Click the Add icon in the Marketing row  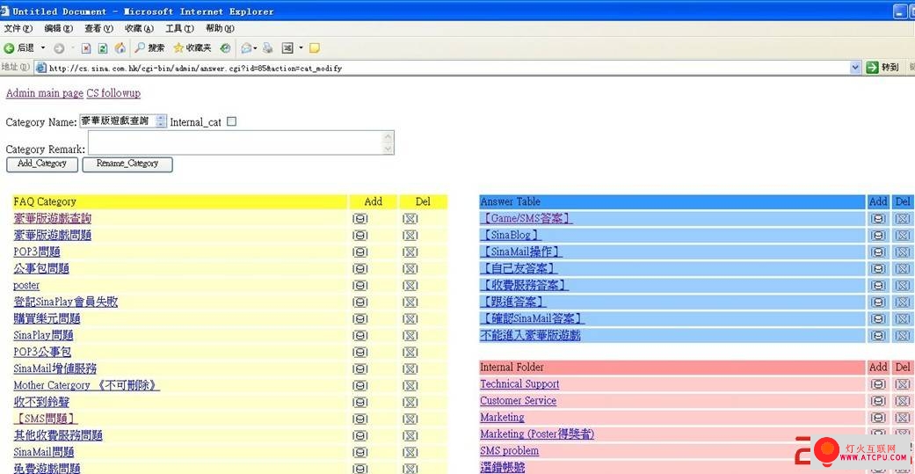[x=878, y=418]
